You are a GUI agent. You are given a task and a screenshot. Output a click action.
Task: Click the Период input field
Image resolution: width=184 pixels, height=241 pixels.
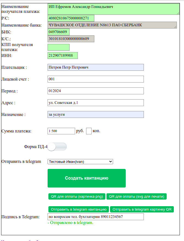pyautogui.click(x=95, y=91)
